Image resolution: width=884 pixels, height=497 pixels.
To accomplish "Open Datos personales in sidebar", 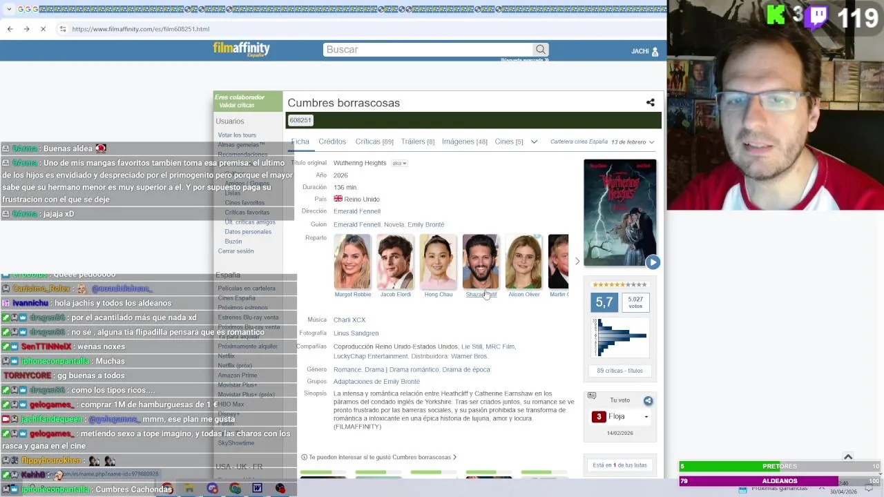I will 248,232.
